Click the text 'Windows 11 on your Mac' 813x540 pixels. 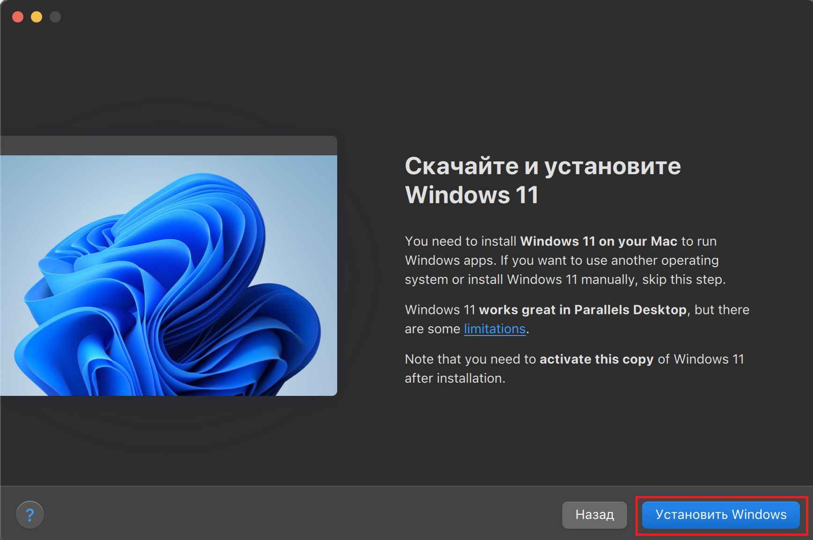[599, 241]
